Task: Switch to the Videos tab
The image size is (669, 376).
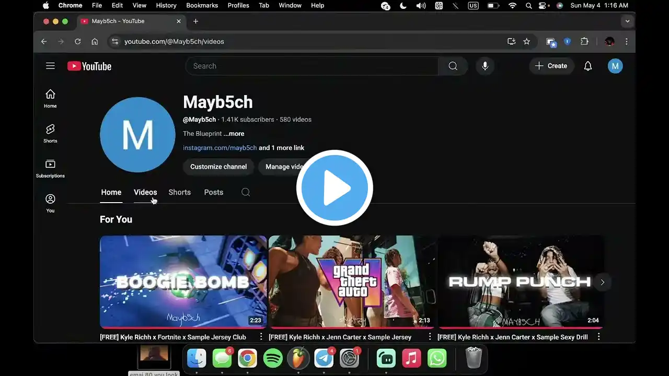Action: tap(145, 192)
